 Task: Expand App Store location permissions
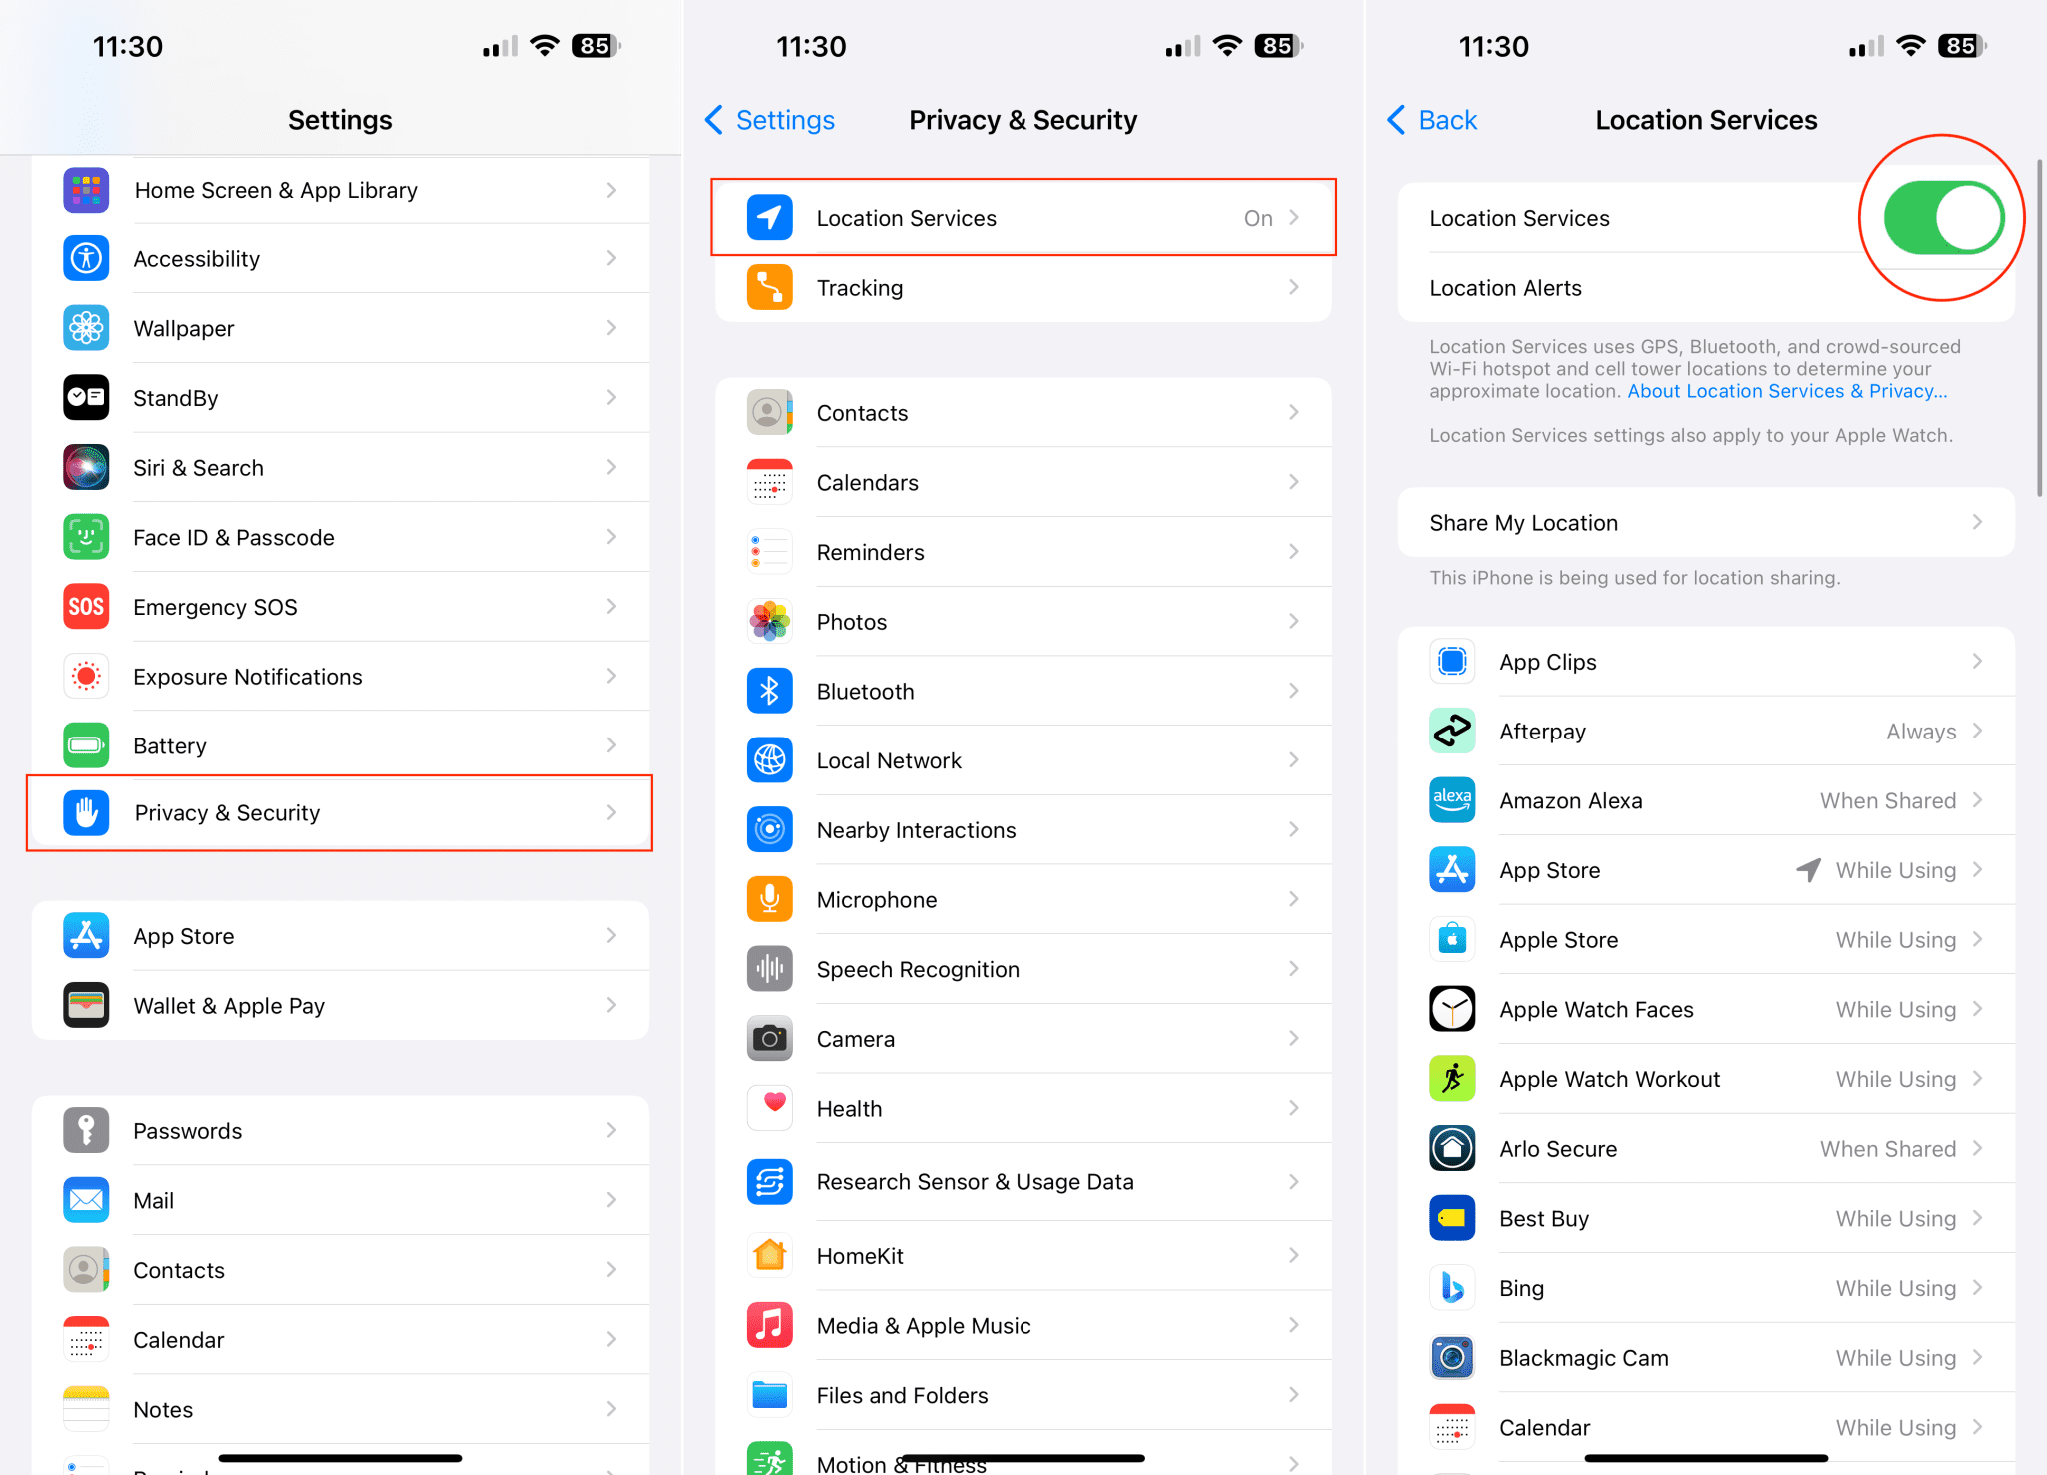coord(1705,869)
